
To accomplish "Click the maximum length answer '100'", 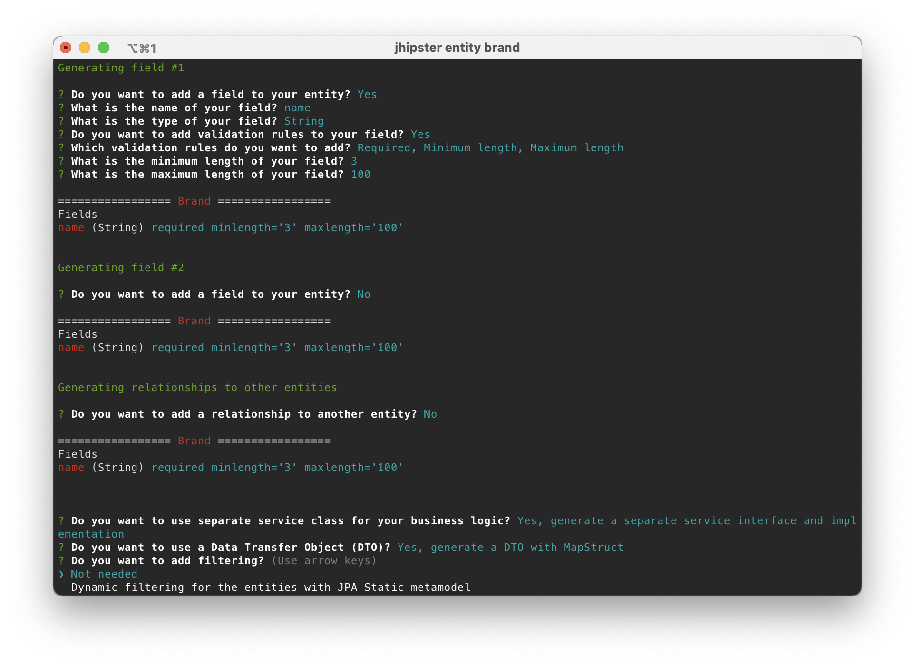I will 360,175.
